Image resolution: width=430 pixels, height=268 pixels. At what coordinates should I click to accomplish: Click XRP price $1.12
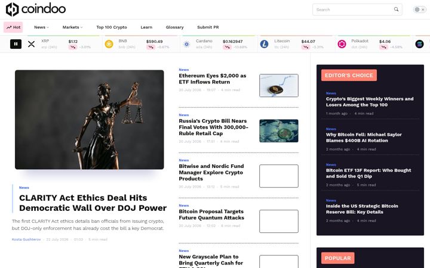coord(73,42)
